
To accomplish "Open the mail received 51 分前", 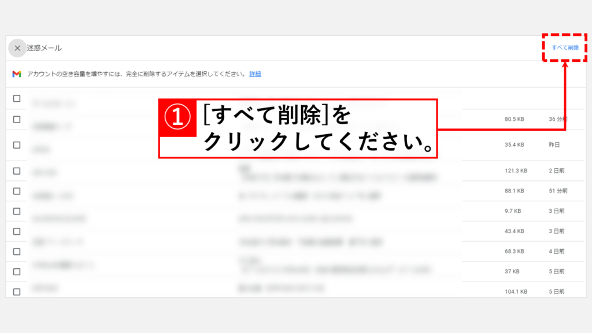I will tap(295, 191).
